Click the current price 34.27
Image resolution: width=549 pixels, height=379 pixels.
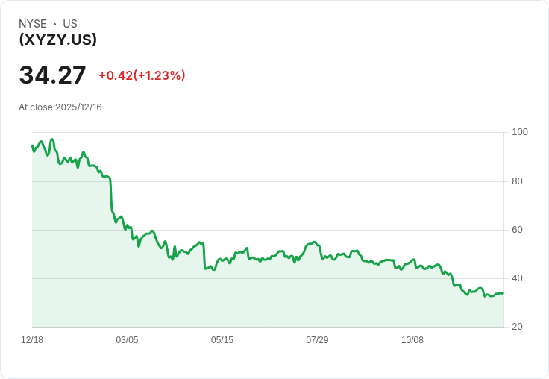52,75
